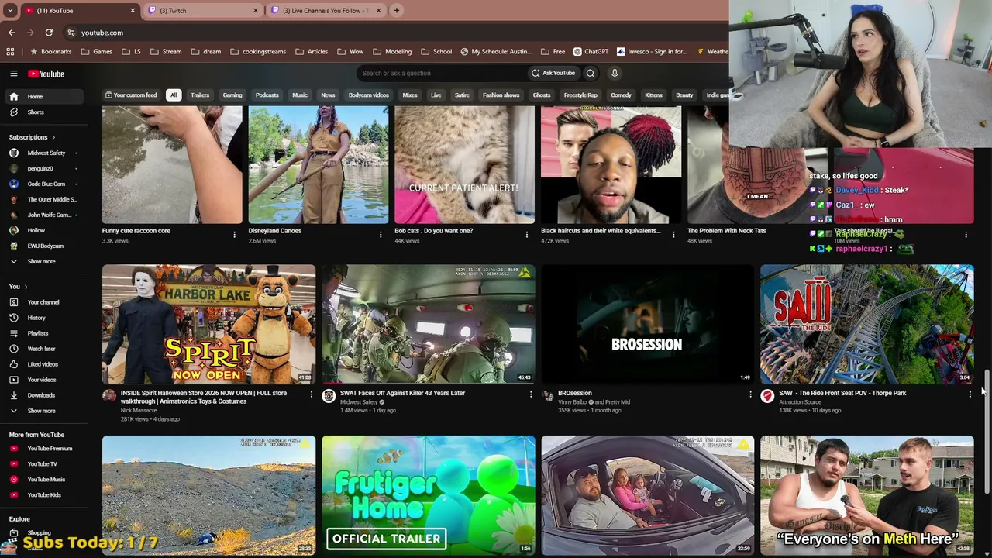Play the Everyone's on Meth Here thumbnail
Viewport: 992px width, 558px height.
click(867, 495)
